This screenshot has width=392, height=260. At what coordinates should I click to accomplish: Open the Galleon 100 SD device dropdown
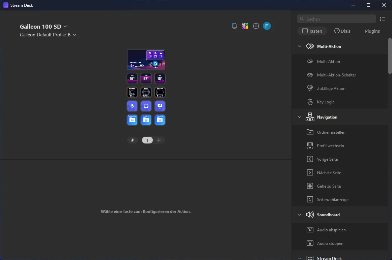coord(65,26)
